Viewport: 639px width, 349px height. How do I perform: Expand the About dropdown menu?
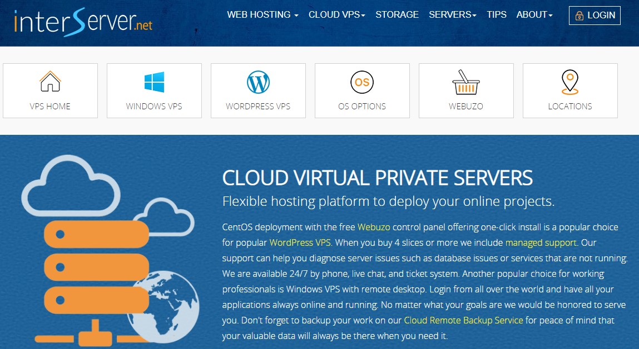(x=534, y=14)
